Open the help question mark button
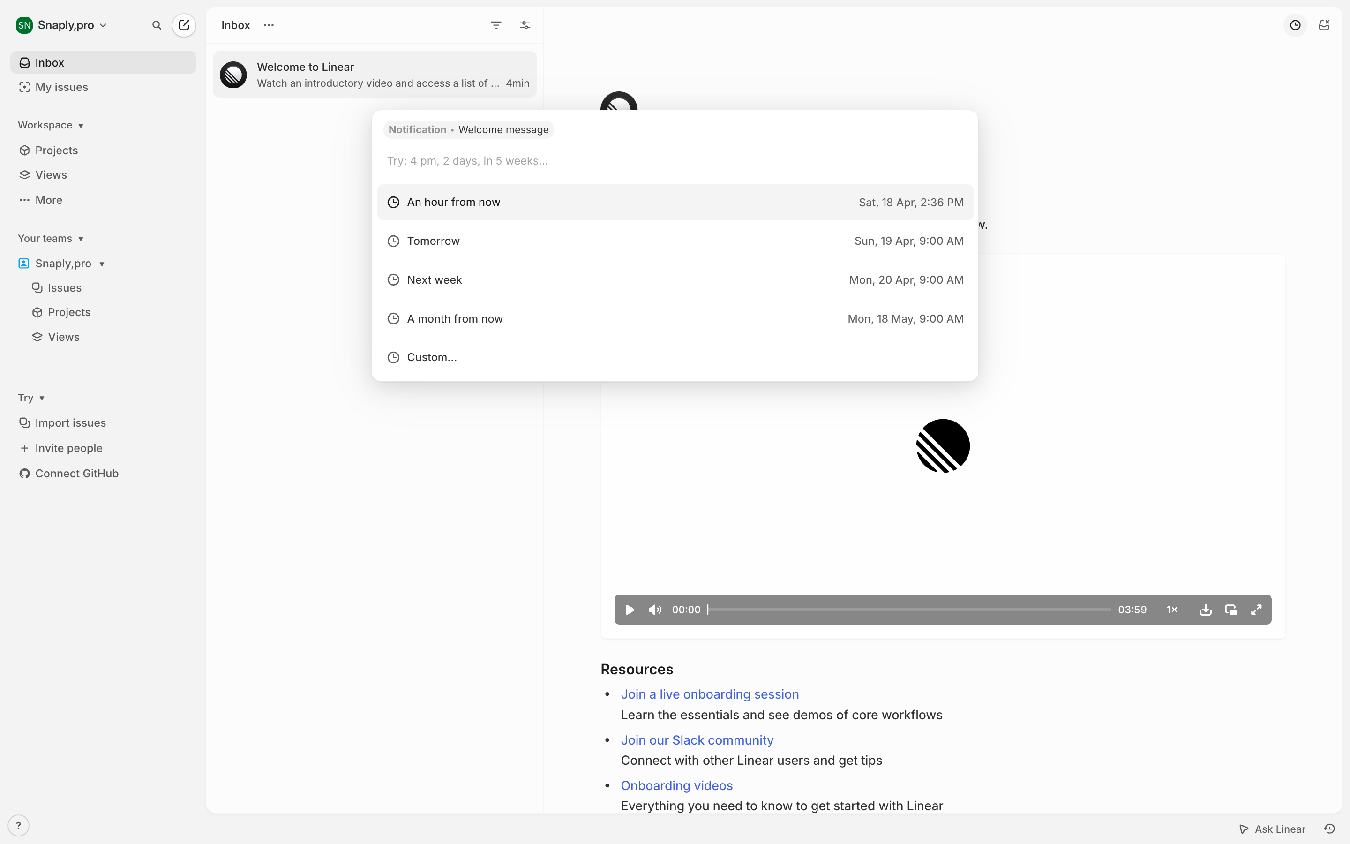1350x844 pixels. tap(18, 825)
